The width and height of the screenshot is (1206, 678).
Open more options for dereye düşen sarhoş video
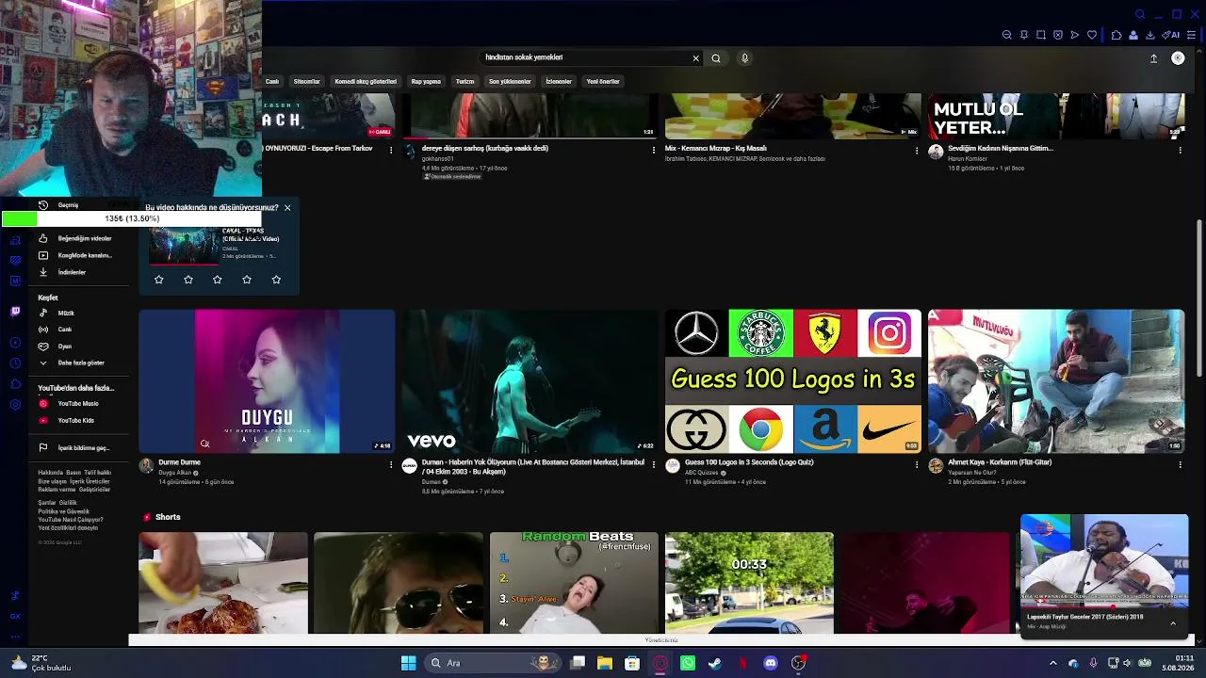tap(654, 151)
